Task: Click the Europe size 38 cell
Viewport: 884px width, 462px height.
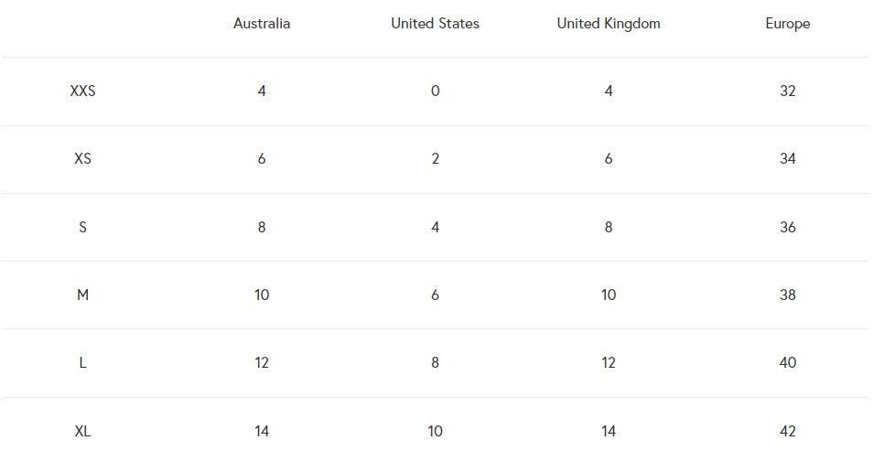Action: [788, 295]
